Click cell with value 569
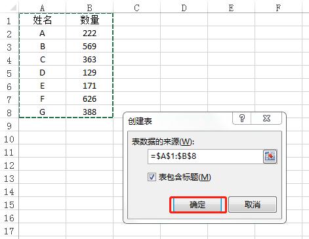309x239 pixels. 89,46
